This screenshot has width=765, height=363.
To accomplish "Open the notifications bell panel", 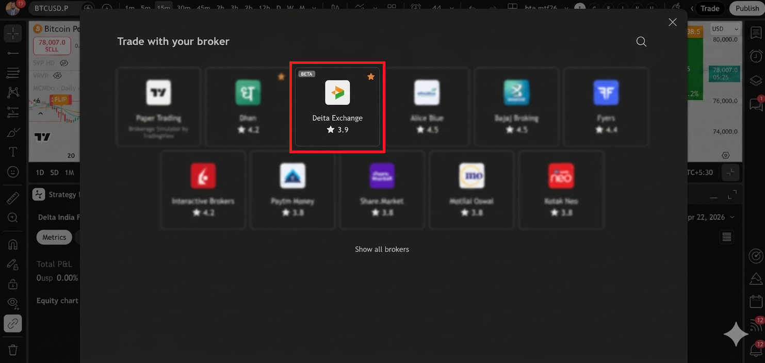I will pos(756,349).
